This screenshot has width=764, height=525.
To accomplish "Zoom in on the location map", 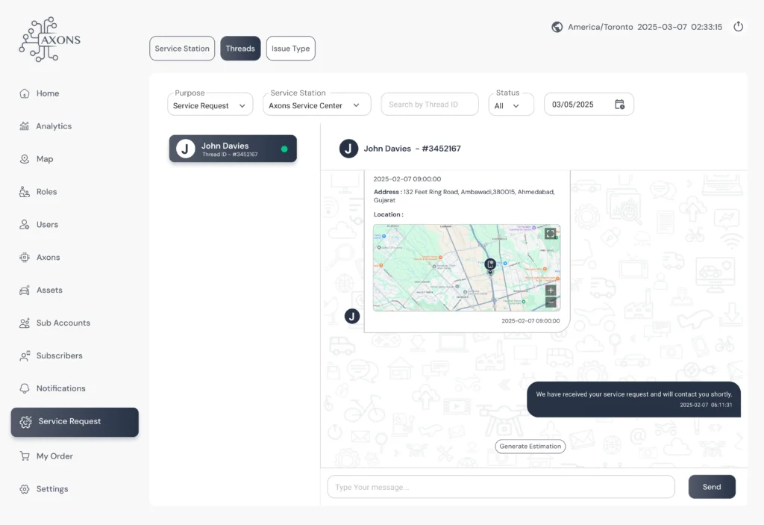I will pos(551,290).
